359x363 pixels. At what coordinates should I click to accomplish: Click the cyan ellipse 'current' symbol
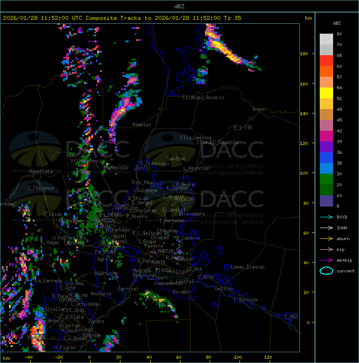tap(326, 271)
